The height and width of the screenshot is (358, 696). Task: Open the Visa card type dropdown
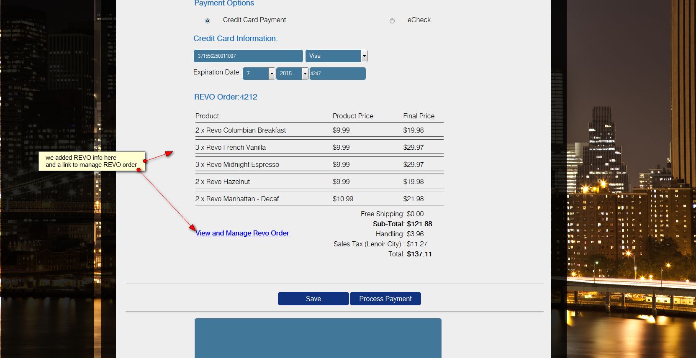pyautogui.click(x=336, y=56)
